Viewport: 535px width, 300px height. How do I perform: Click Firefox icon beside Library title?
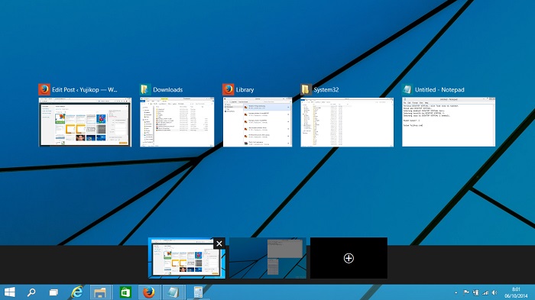229,89
